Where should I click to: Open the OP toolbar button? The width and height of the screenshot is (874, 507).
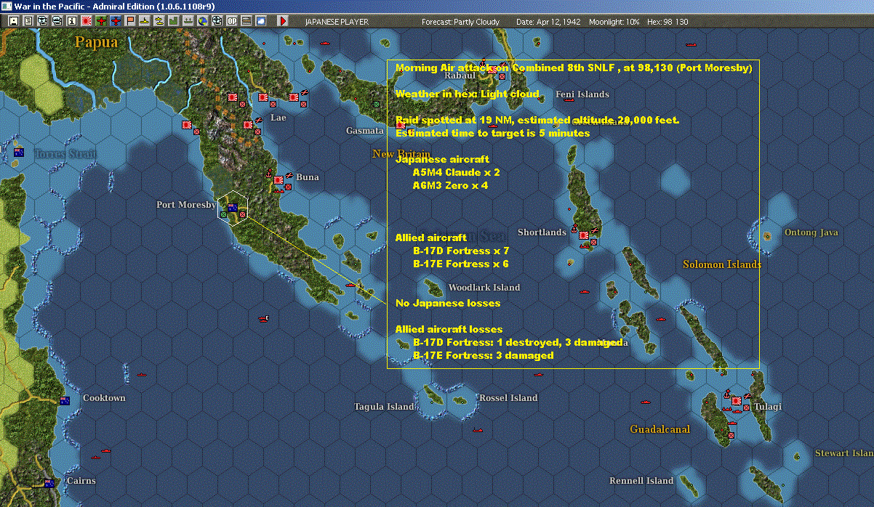click(x=232, y=21)
